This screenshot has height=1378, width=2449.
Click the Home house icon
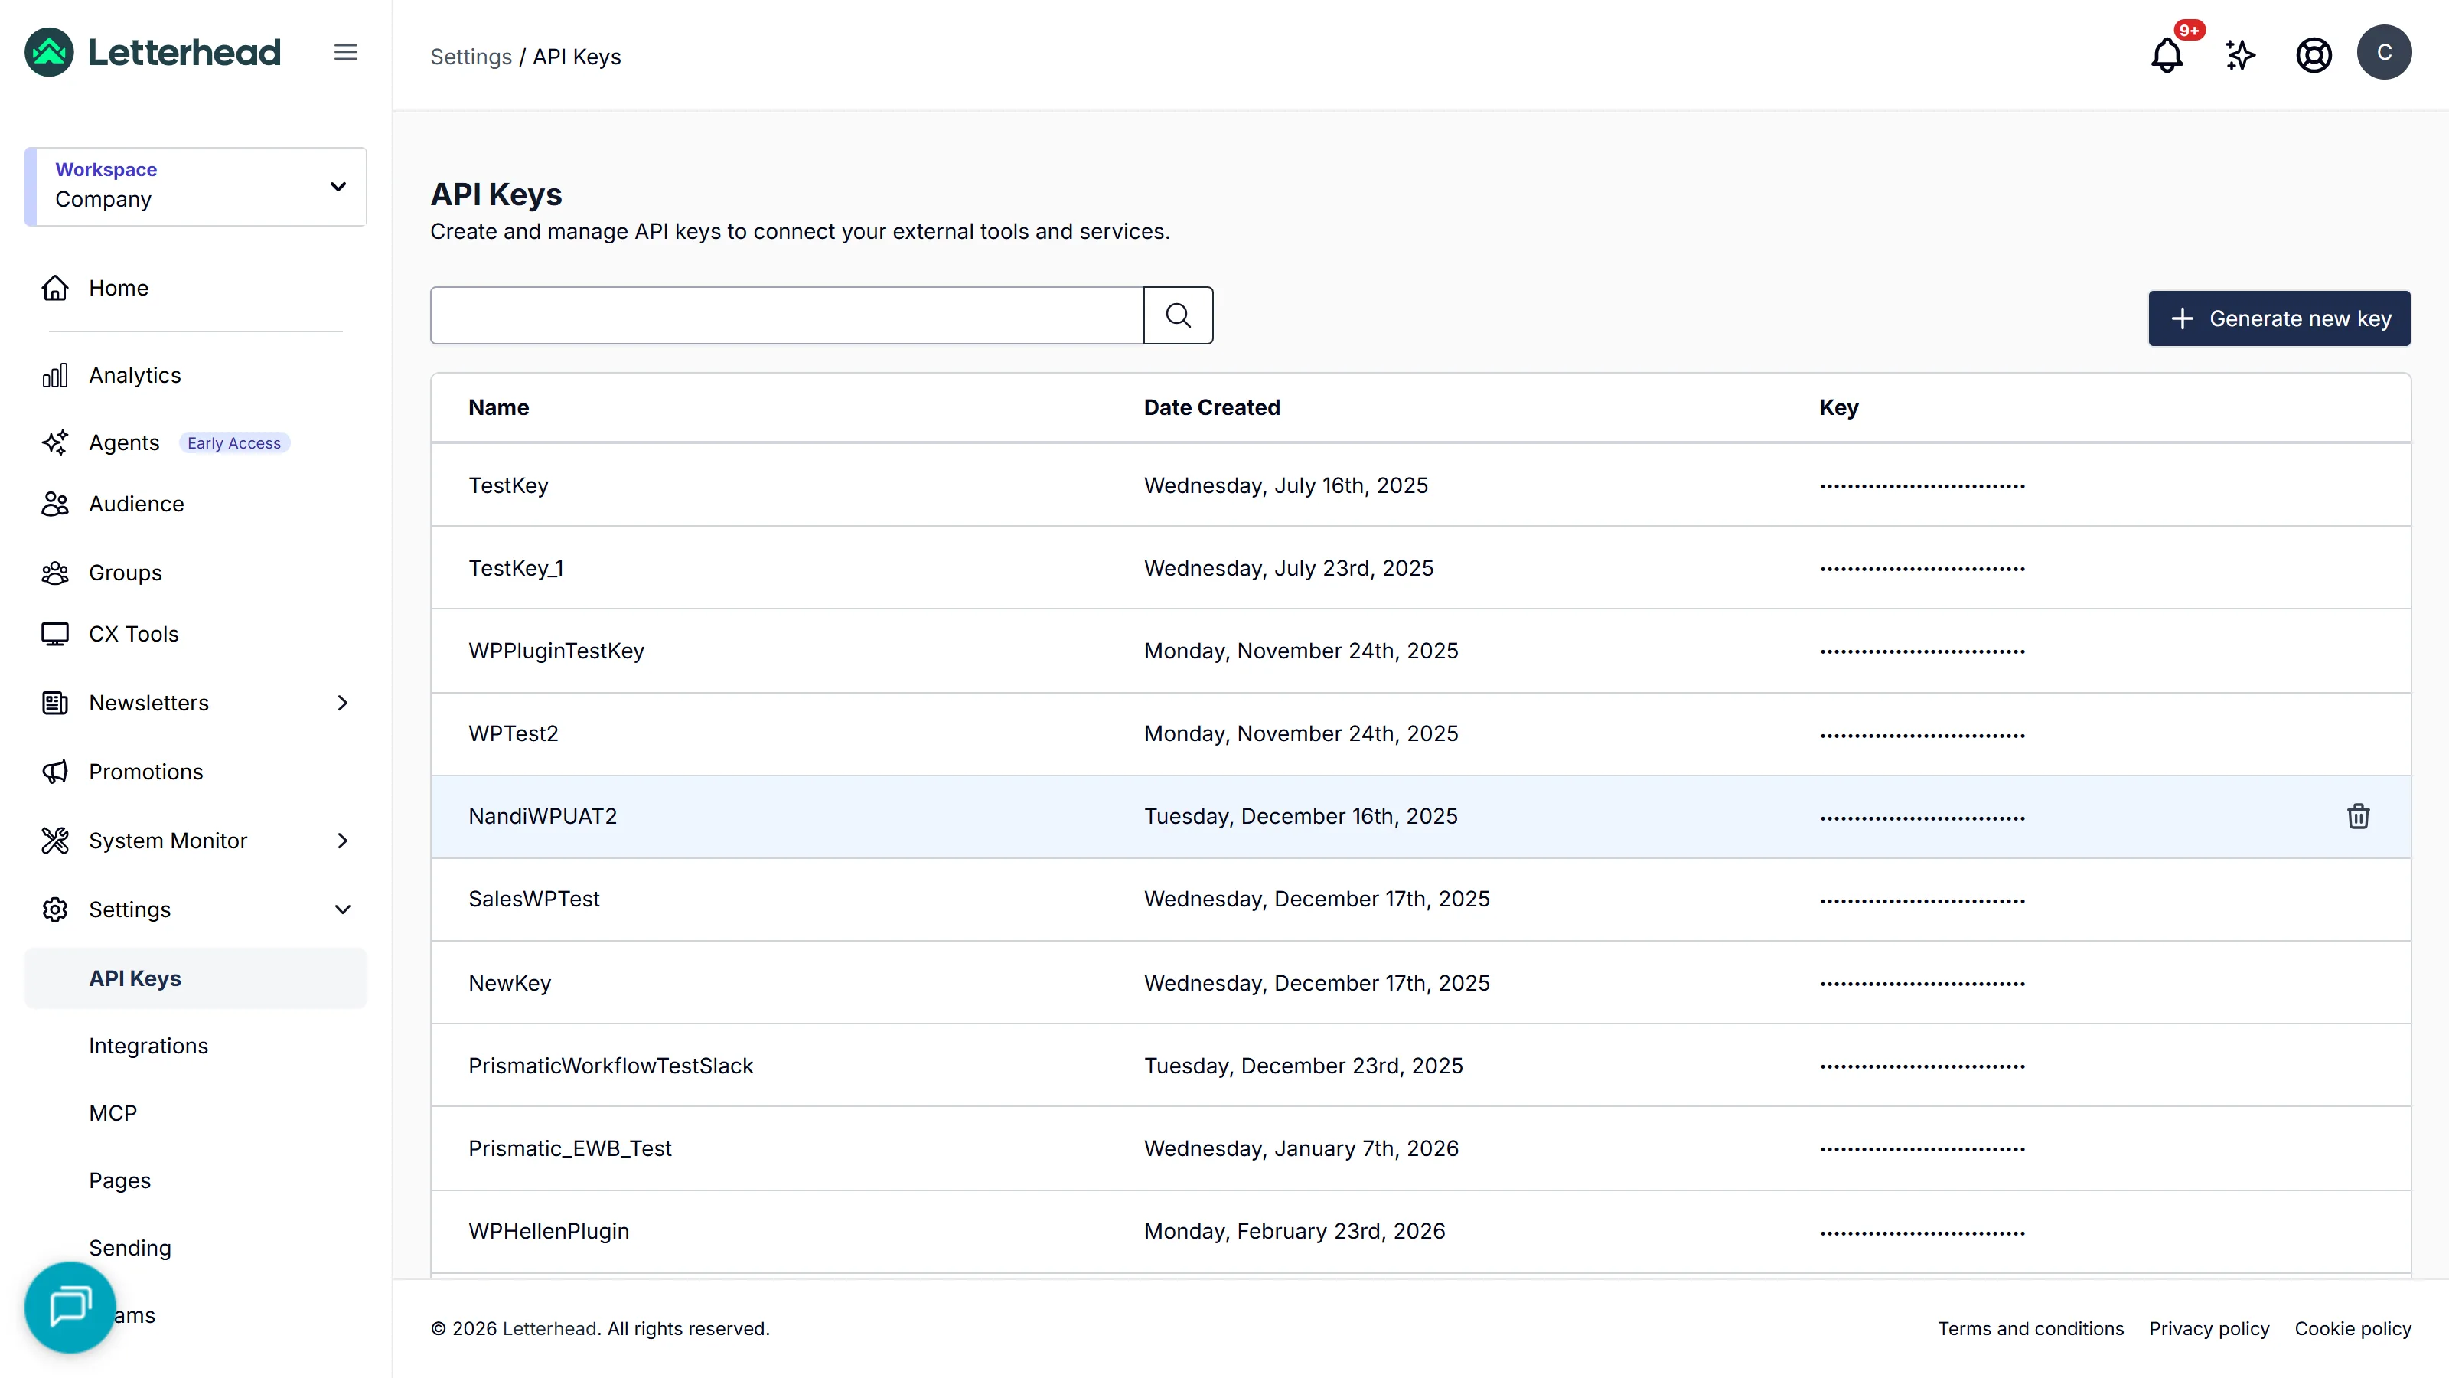(55, 288)
